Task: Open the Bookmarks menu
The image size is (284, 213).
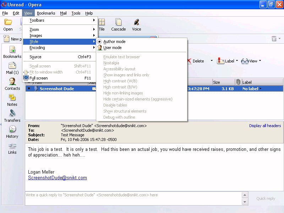Action: click(46, 13)
